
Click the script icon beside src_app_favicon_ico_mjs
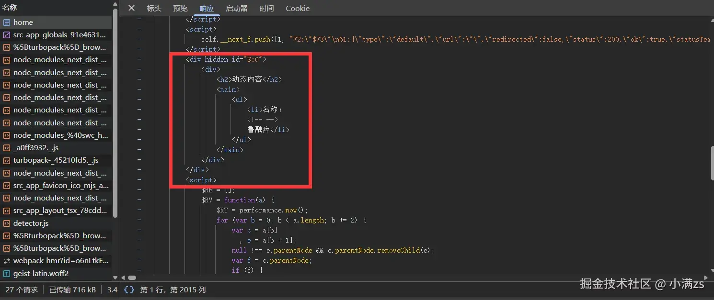click(x=7, y=186)
